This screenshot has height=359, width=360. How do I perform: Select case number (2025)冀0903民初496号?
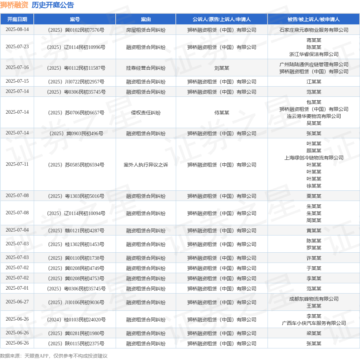75,133
